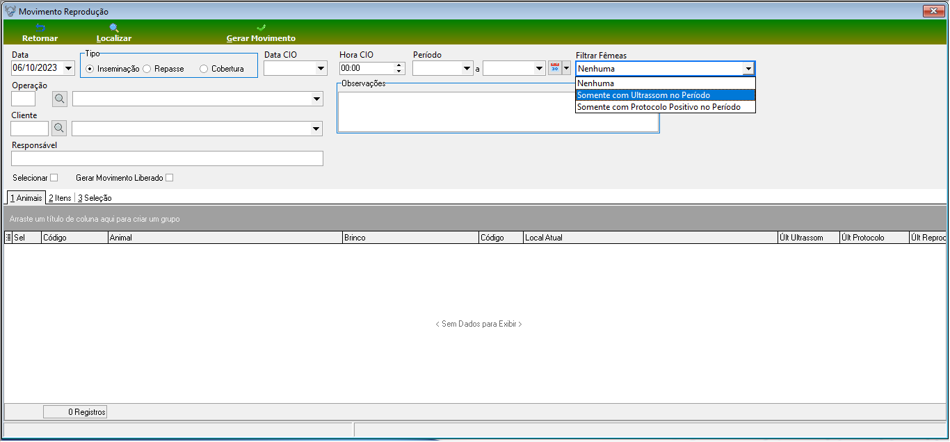
Task: Click the Período calendar icon
Action: (x=554, y=67)
